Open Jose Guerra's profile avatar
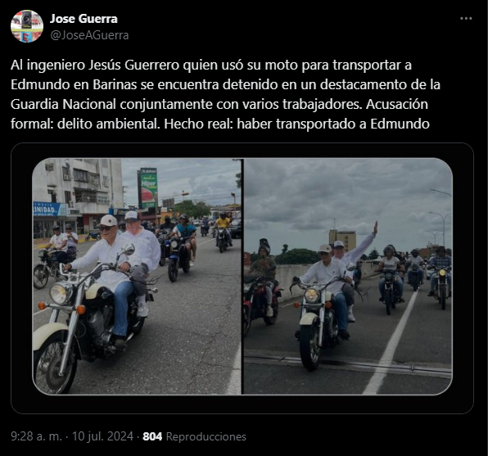 [27, 26]
